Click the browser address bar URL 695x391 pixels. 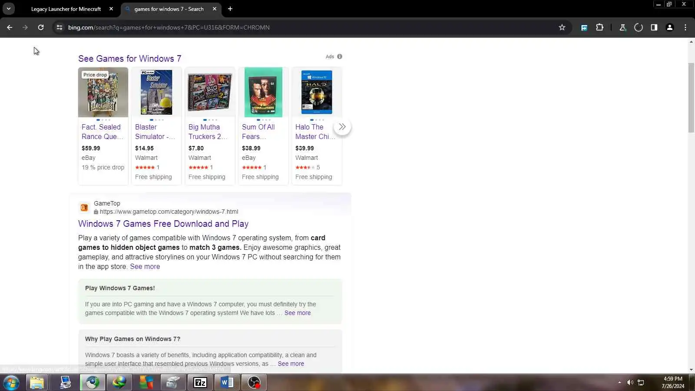point(169,27)
